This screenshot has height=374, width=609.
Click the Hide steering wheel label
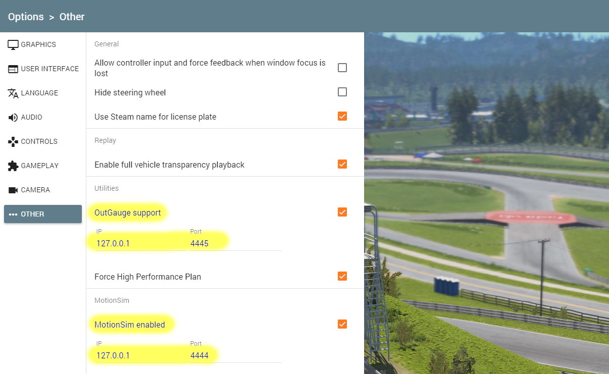[130, 92]
